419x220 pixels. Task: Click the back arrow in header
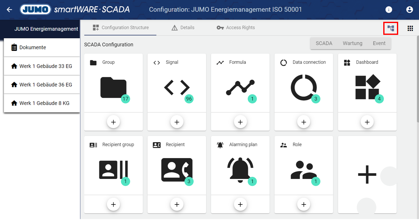pos(9,10)
